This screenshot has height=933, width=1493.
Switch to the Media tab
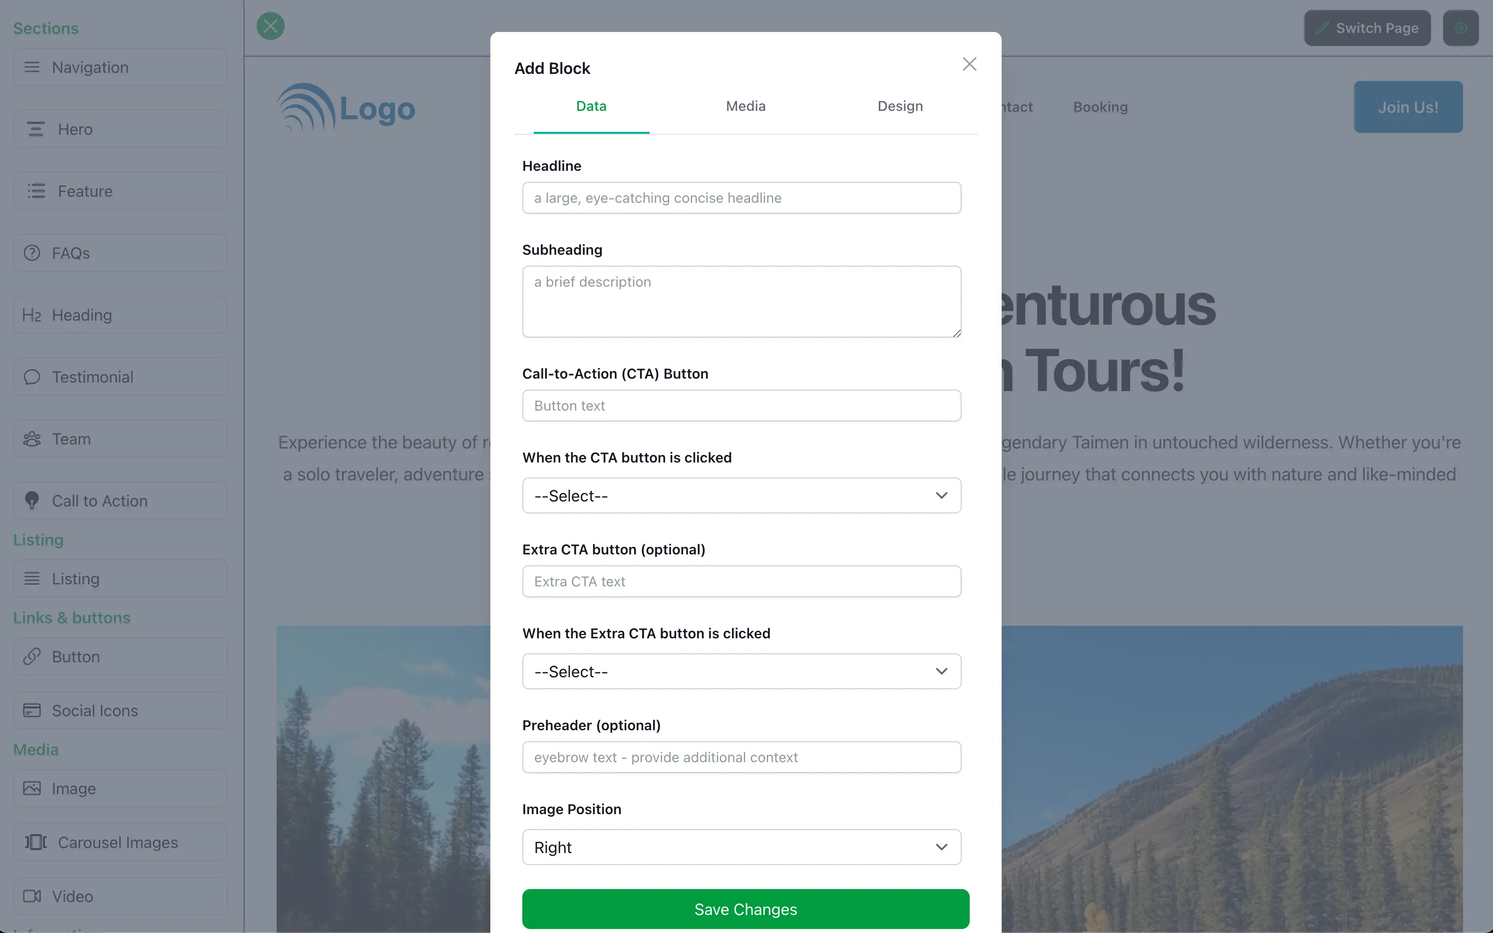(x=746, y=106)
